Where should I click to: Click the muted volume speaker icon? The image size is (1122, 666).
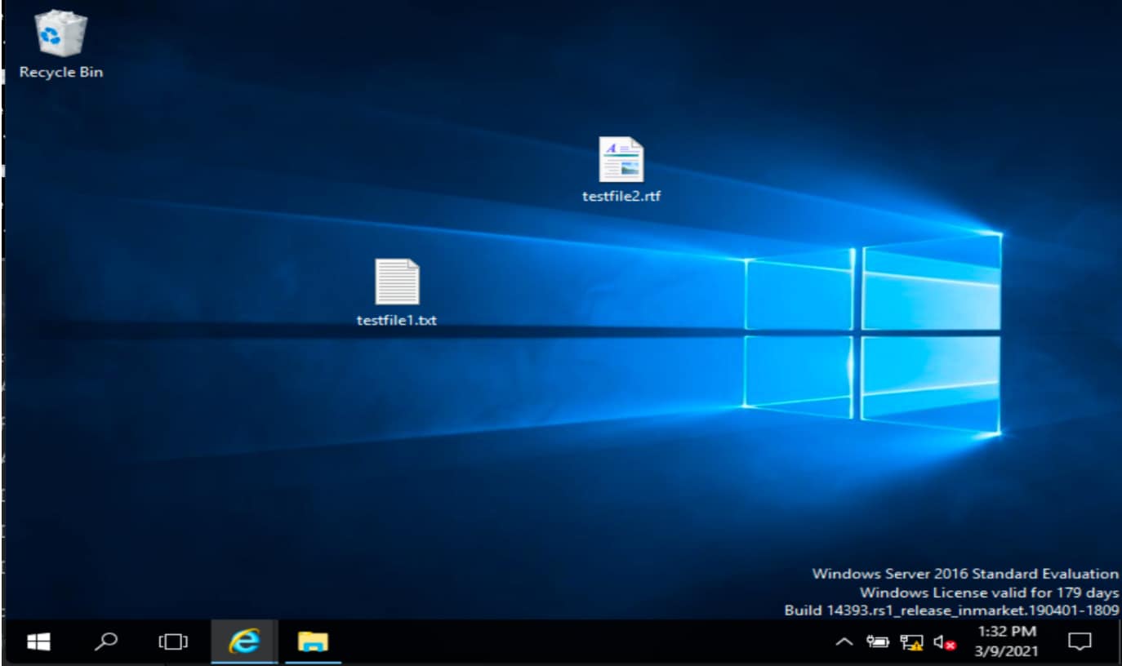coord(944,643)
